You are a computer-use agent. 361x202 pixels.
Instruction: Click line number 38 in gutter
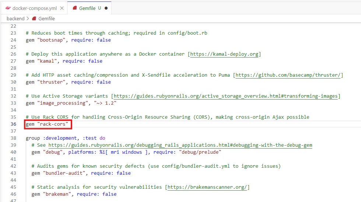[x=13, y=138]
